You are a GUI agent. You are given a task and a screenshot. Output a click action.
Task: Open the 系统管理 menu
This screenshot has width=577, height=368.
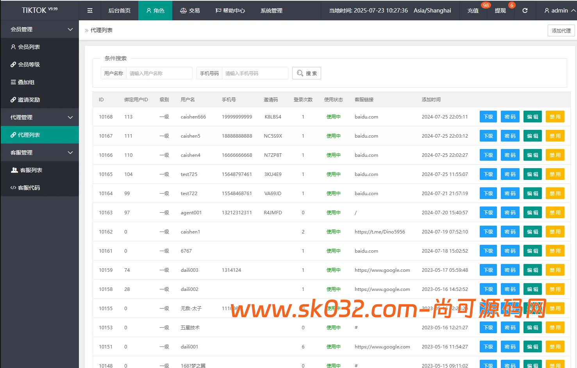click(271, 10)
